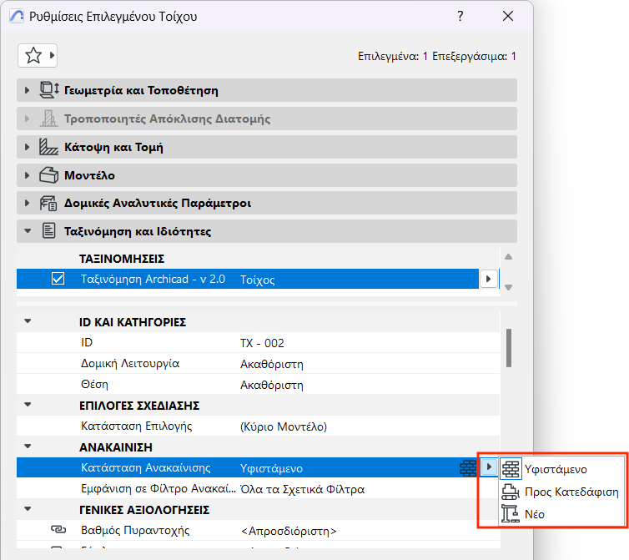This screenshot has height=560, width=629.
Task: Click the Νέο new-element icon
Action: (x=511, y=514)
